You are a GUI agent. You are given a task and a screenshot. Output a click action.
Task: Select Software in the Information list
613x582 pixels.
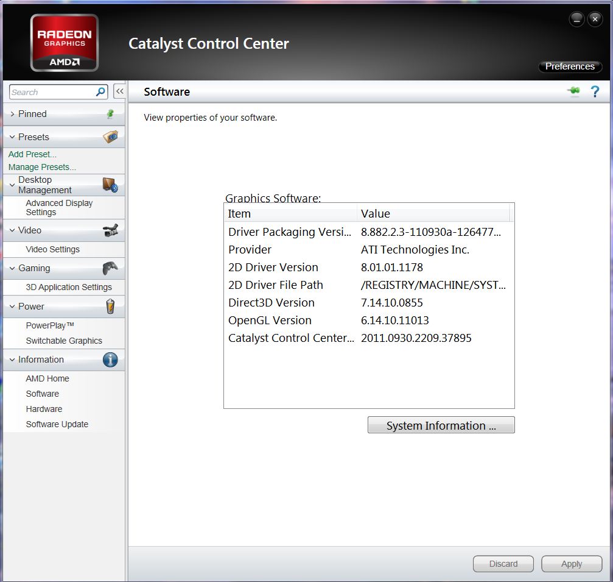43,394
